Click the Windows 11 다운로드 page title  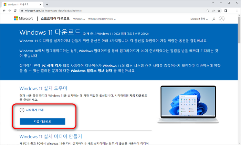(50, 32)
